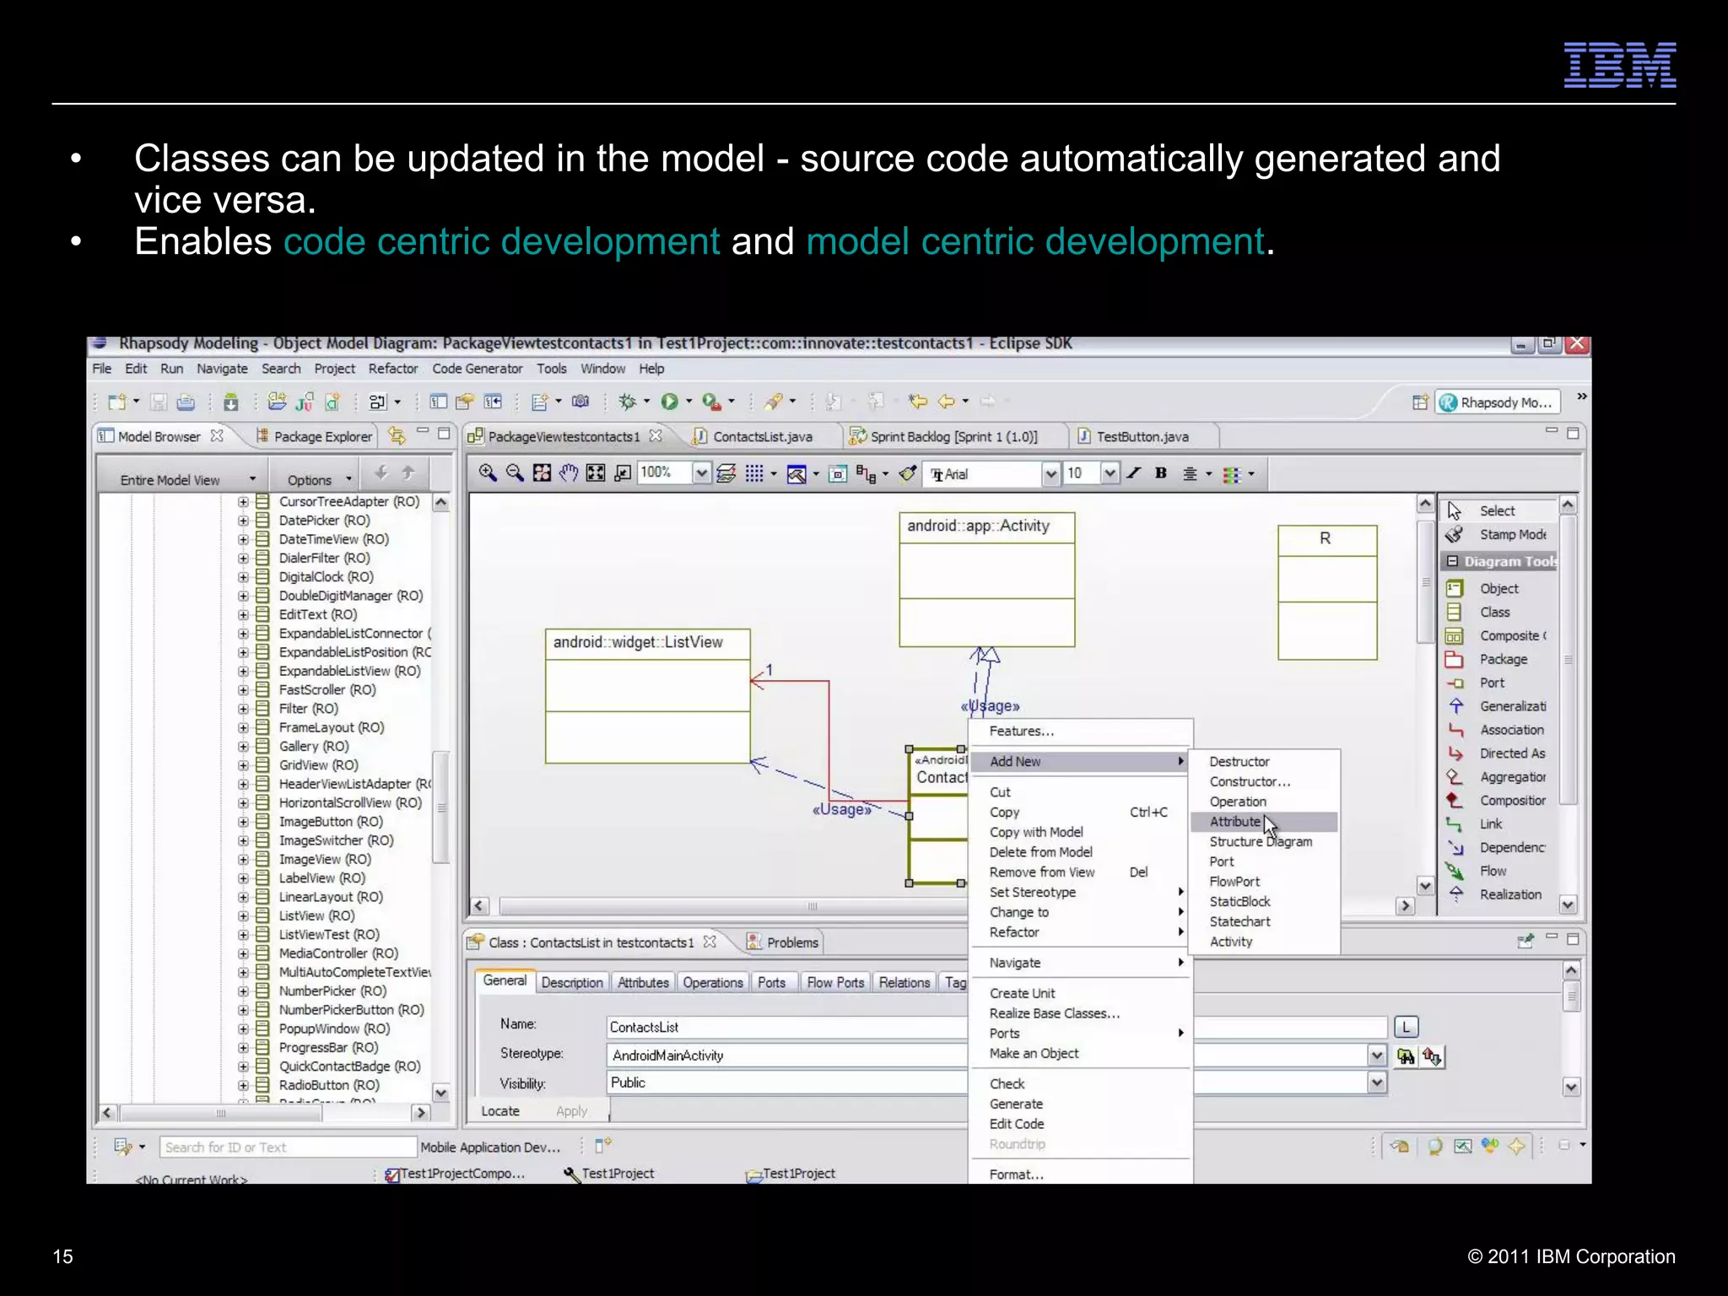Collapse the Diagram Tools palette section
The width and height of the screenshot is (1728, 1296).
click(x=1453, y=561)
